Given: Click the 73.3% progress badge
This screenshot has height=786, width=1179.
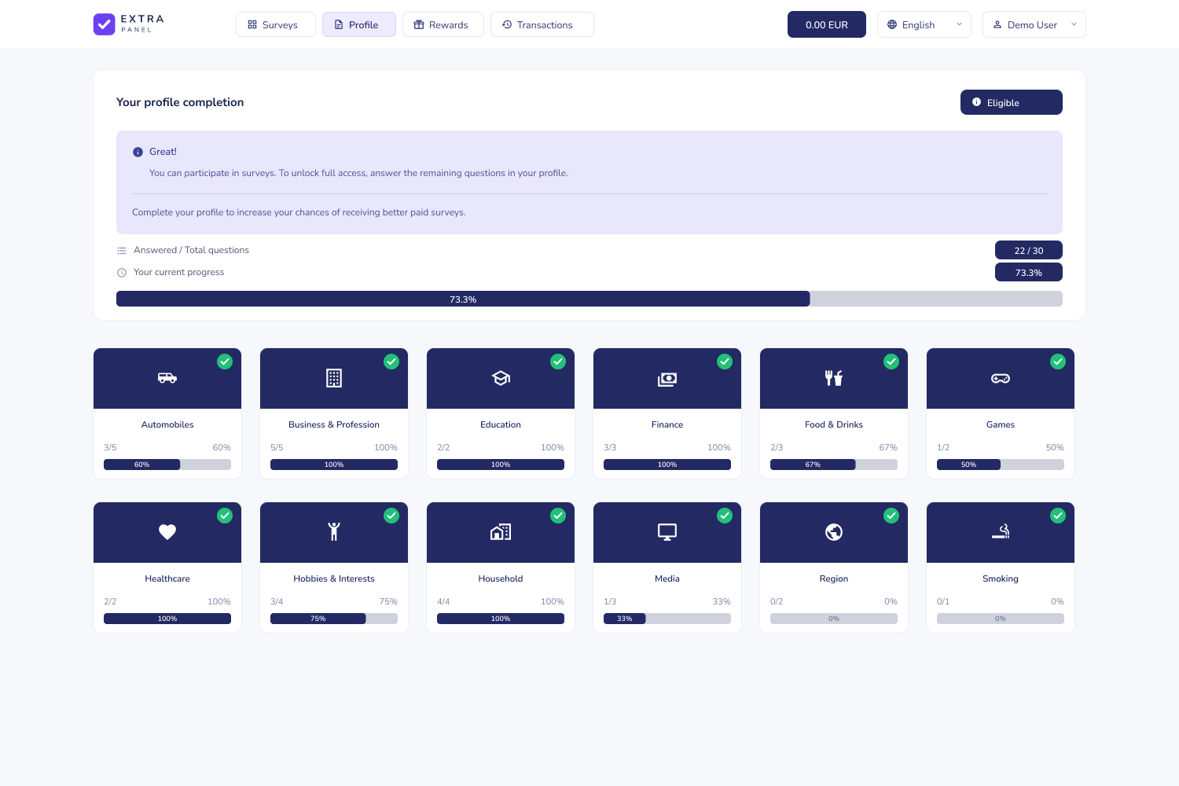Looking at the screenshot, I should [x=1029, y=272].
